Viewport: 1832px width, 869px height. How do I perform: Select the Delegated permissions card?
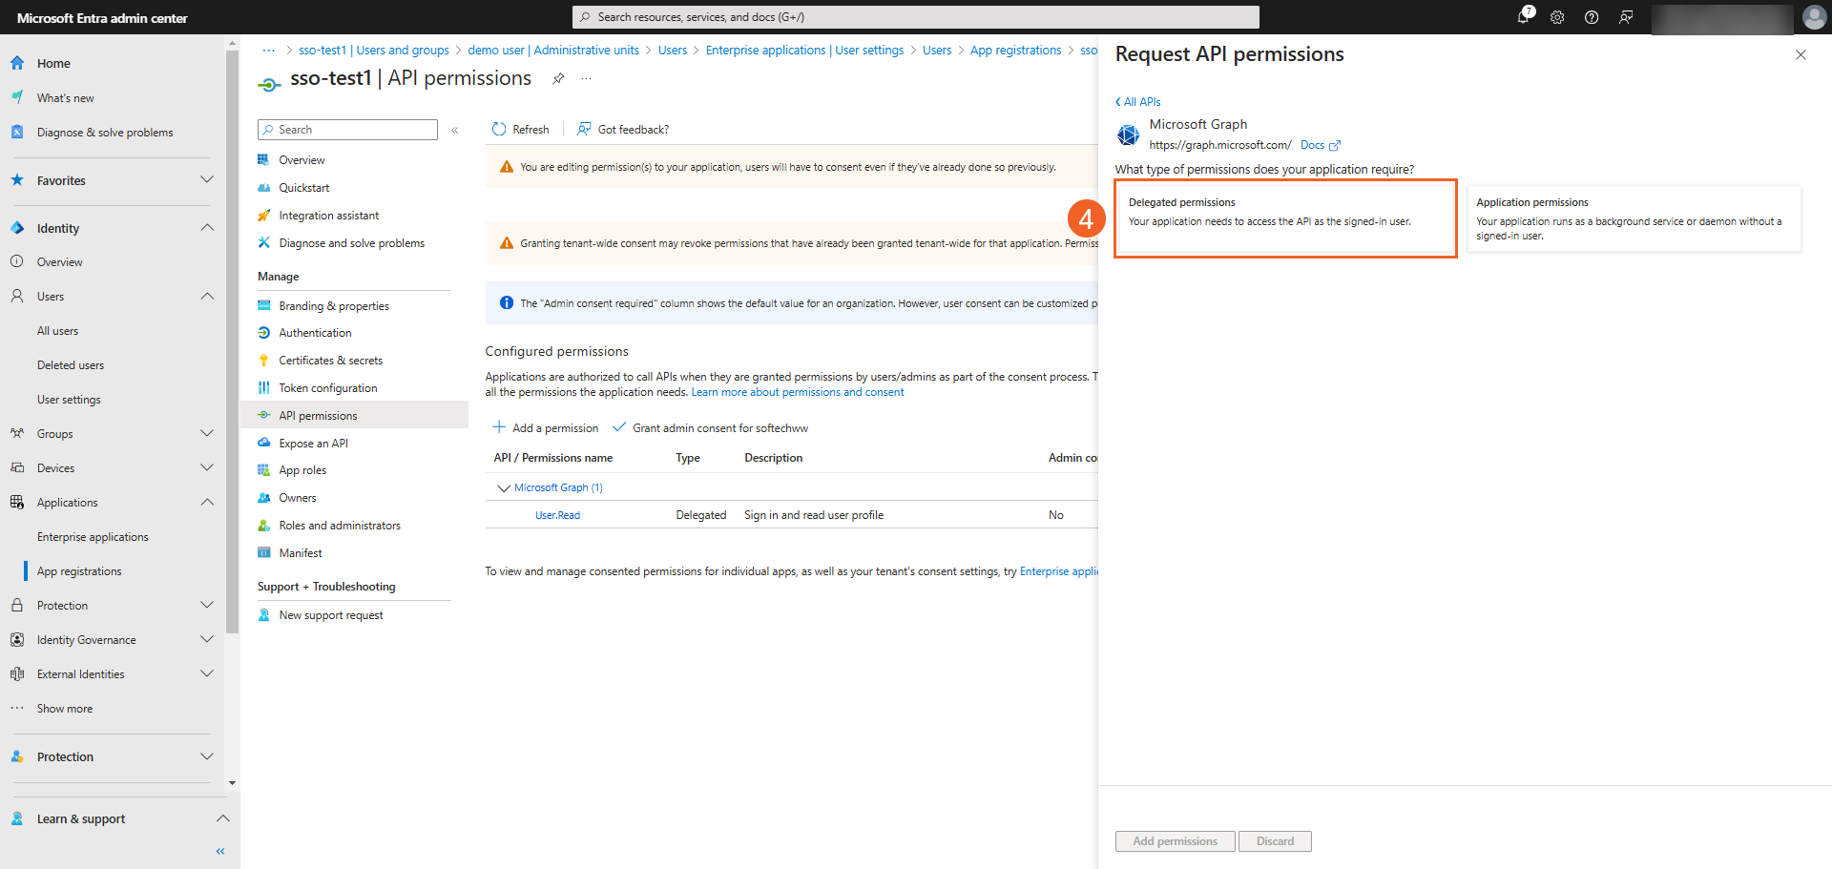click(1284, 218)
